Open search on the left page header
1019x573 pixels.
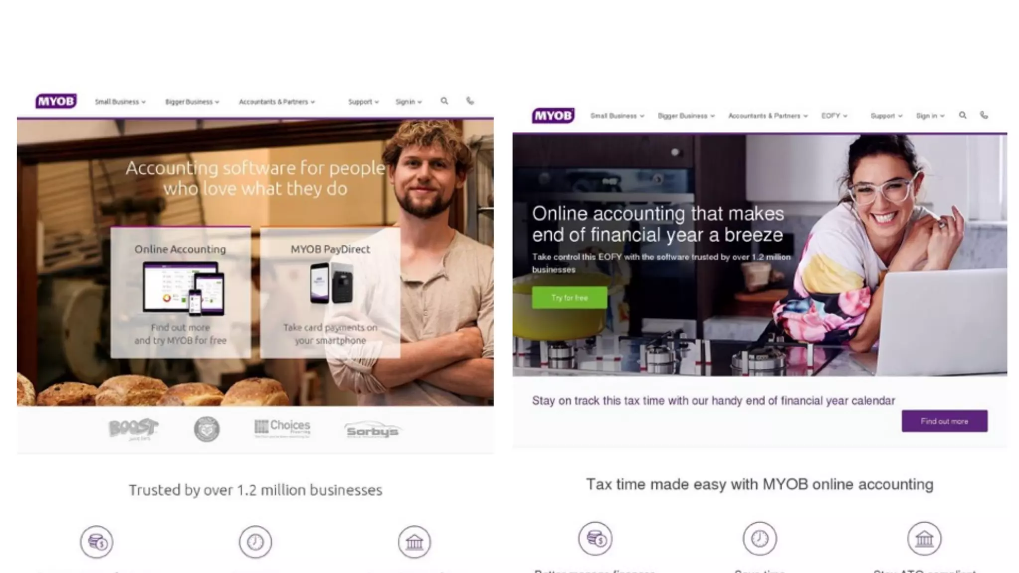[444, 101]
